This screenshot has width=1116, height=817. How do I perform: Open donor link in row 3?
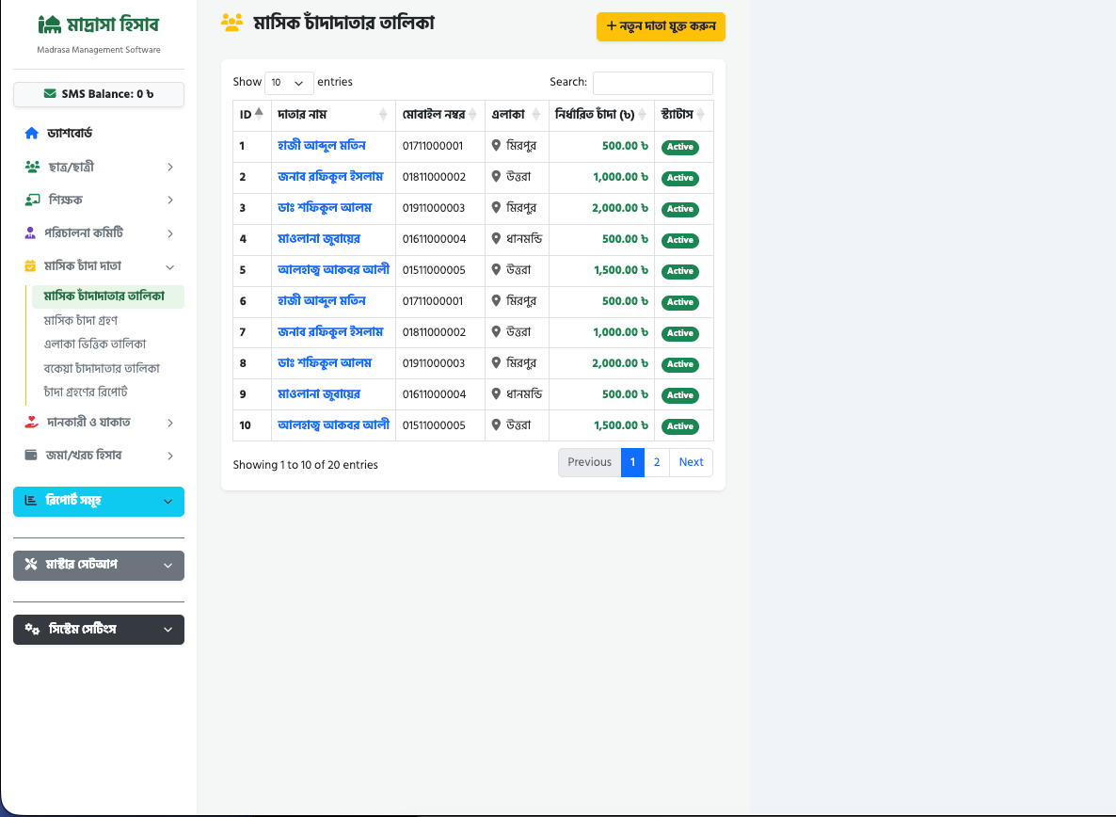pos(325,208)
